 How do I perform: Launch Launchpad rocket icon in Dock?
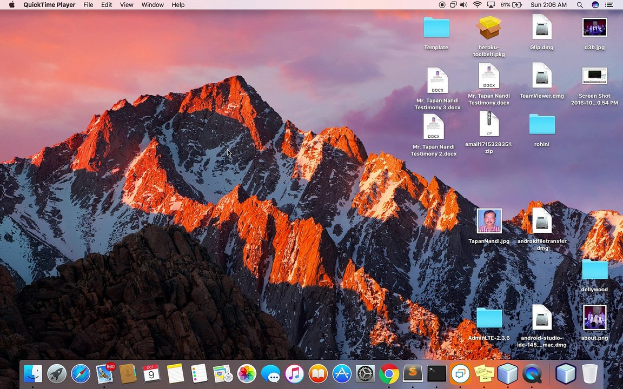pyautogui.click(x=57, y=373)
